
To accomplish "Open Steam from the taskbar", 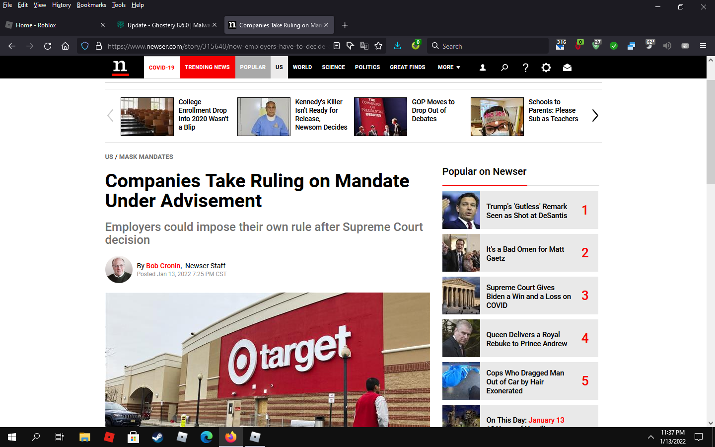I will [x=158, y=437].
